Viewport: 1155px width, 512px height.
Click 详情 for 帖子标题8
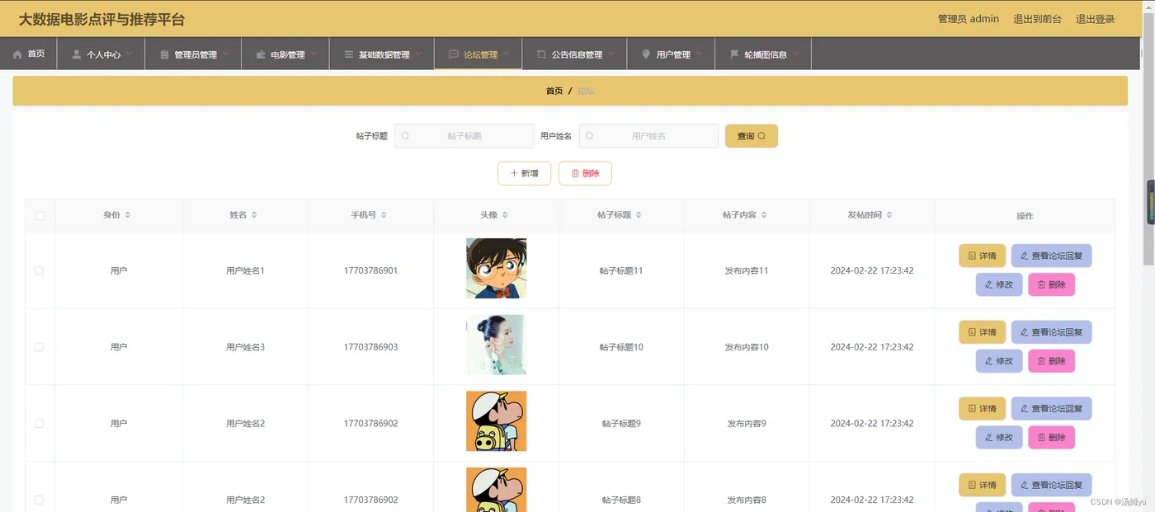pyautogui.click(x=982, y=485)
